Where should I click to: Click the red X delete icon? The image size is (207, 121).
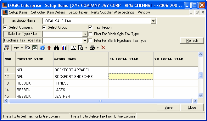point(103,47)
